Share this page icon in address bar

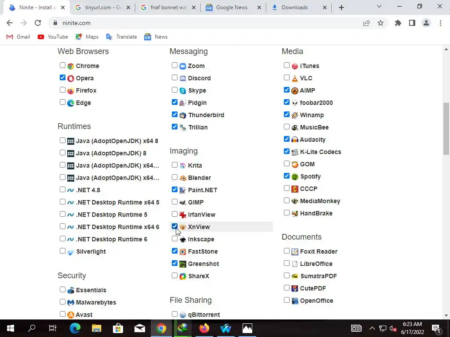367,23
